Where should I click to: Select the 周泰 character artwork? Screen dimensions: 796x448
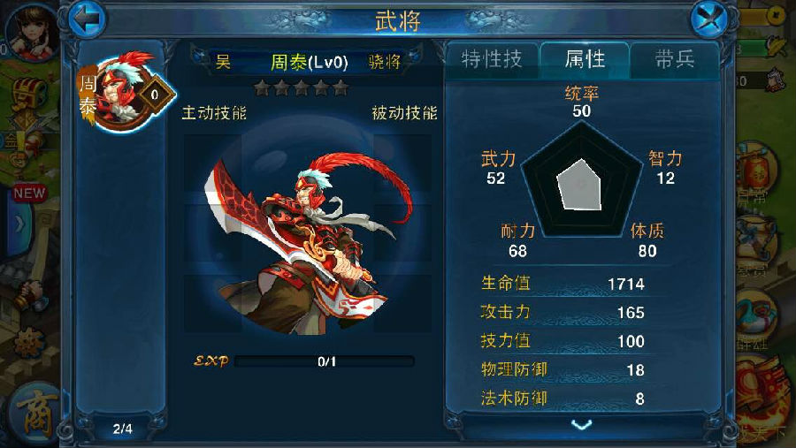coord(307,244)
